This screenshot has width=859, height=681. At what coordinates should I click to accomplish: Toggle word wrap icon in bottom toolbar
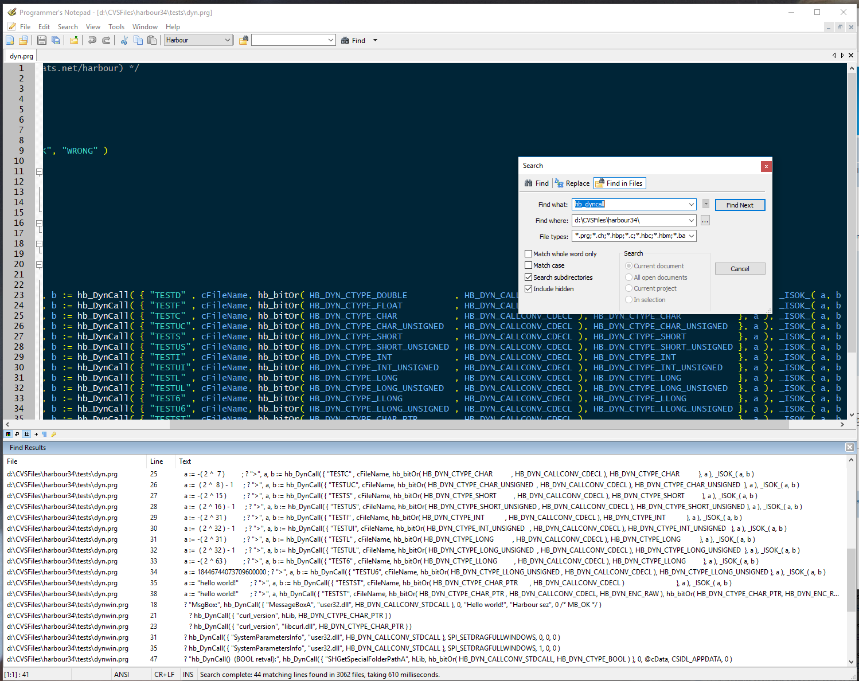17,435
